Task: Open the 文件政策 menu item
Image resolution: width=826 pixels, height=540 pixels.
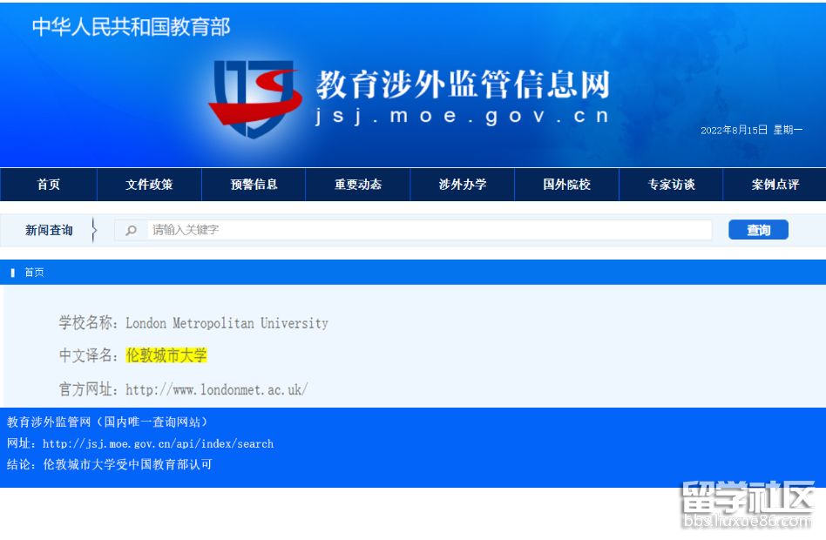Action: [x=149, y=185]
